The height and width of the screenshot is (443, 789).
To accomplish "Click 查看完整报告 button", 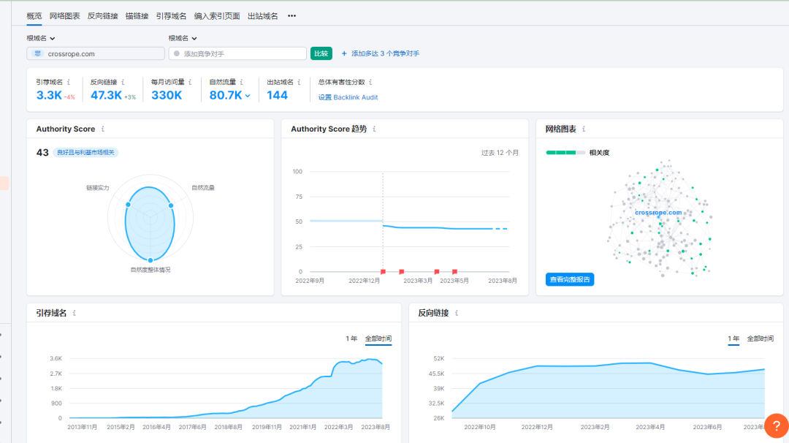I will [x=570, y=279].
